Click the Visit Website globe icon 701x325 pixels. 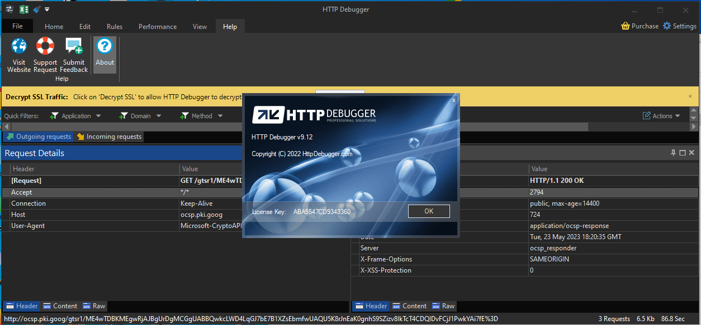coord(19,46)
